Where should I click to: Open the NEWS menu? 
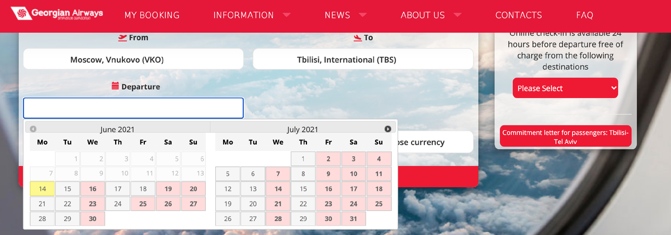point(337,15)
